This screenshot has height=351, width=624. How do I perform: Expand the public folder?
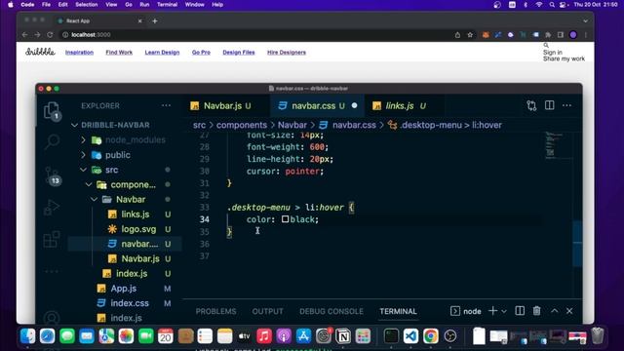tap(83, 155)
